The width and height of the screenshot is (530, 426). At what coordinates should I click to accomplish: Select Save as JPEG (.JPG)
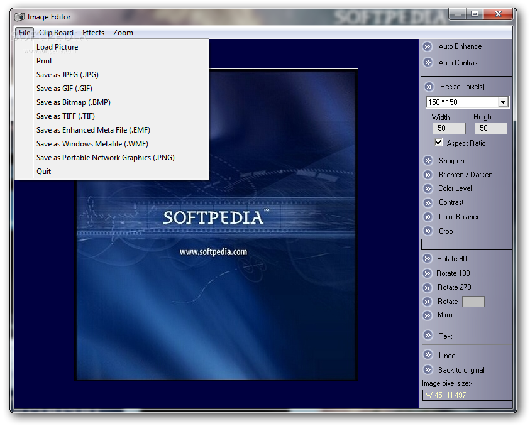click(x=112, y=75)
